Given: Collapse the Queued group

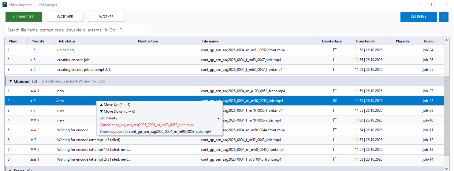Looking at the screenshot, I should (11, 81).
